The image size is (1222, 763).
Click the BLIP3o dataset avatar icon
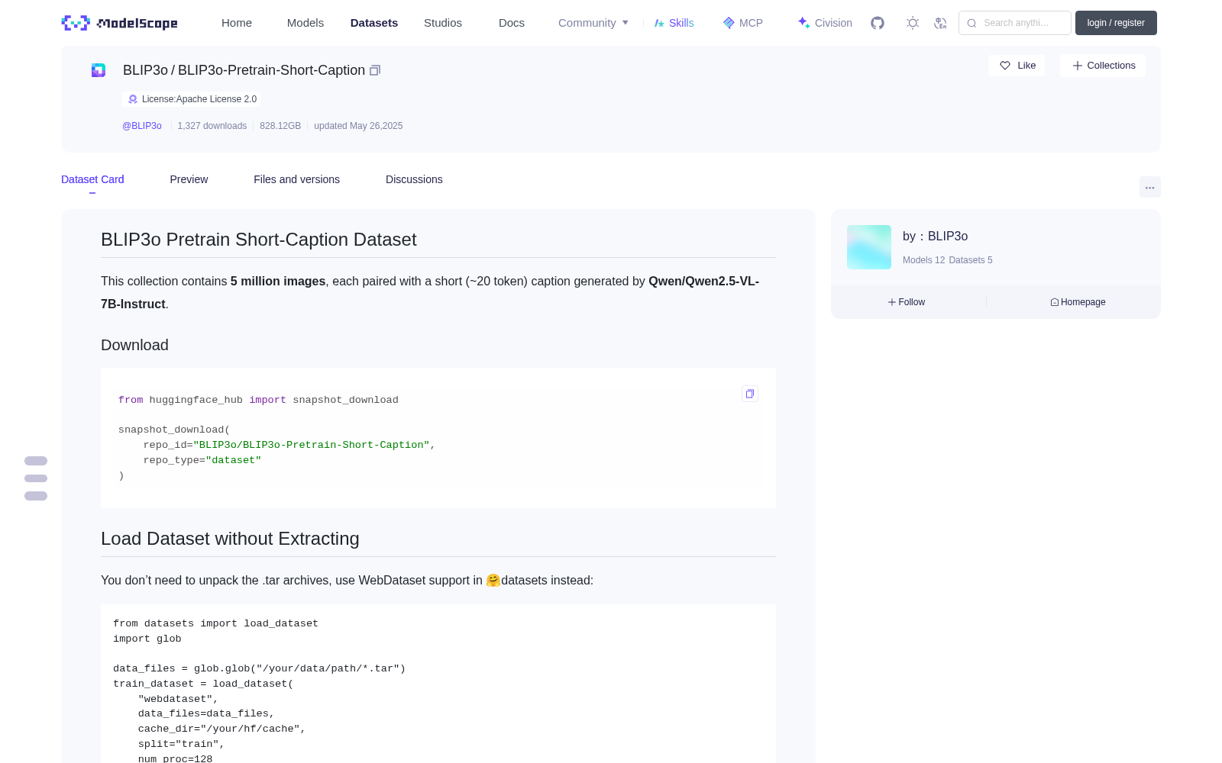pos(99,70)
